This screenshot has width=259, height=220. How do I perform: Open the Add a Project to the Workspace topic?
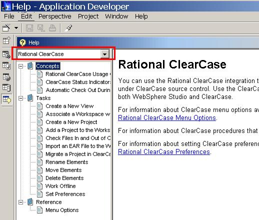click(x=78, y=130)
